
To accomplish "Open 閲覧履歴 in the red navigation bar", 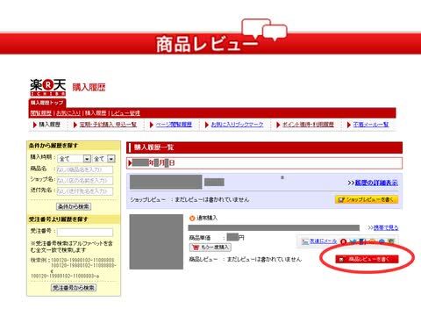I will [41, 113].
